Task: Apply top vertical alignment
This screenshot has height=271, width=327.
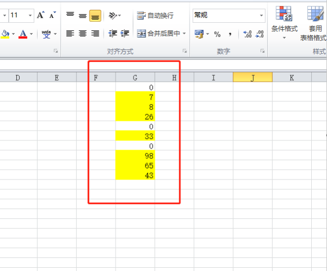Action: pyautogui.click(x=70, y=15)
